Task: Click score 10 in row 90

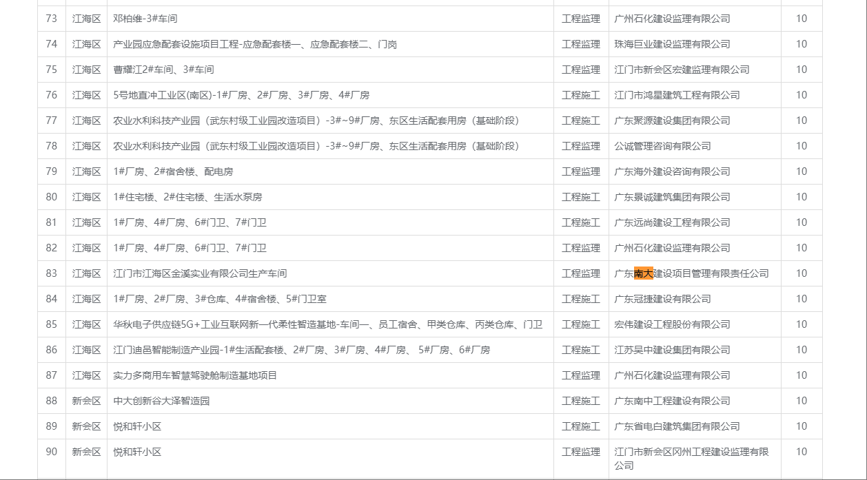Action: coord(802,452)
